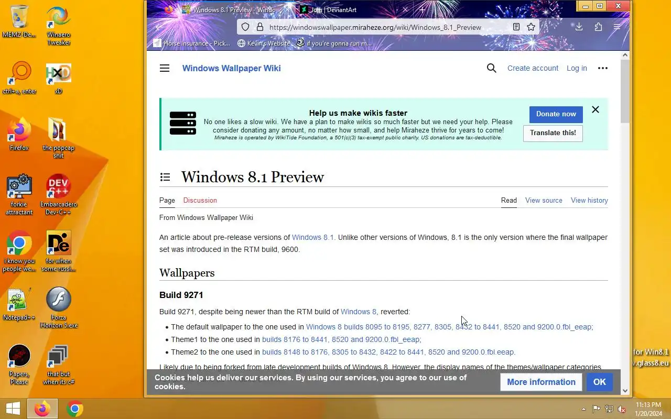Screen dimensions: 671x419
Task: Click Windows Start button on taskbar
Action: click(13, 409)
